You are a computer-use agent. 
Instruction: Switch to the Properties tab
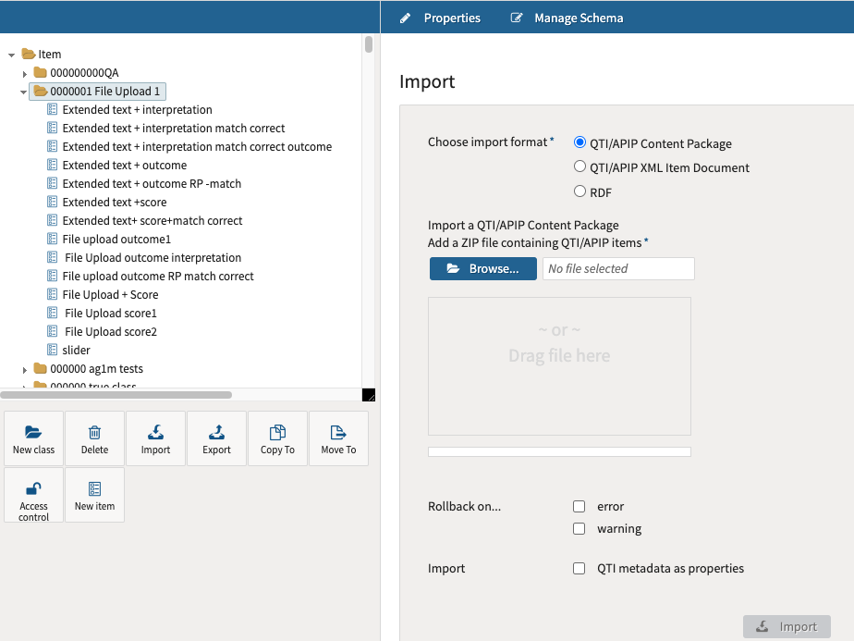451,17
